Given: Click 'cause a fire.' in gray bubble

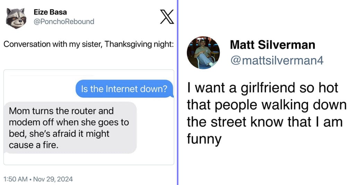Looking at the screenshot, I should pyautogui.click(x=34, y=145).
